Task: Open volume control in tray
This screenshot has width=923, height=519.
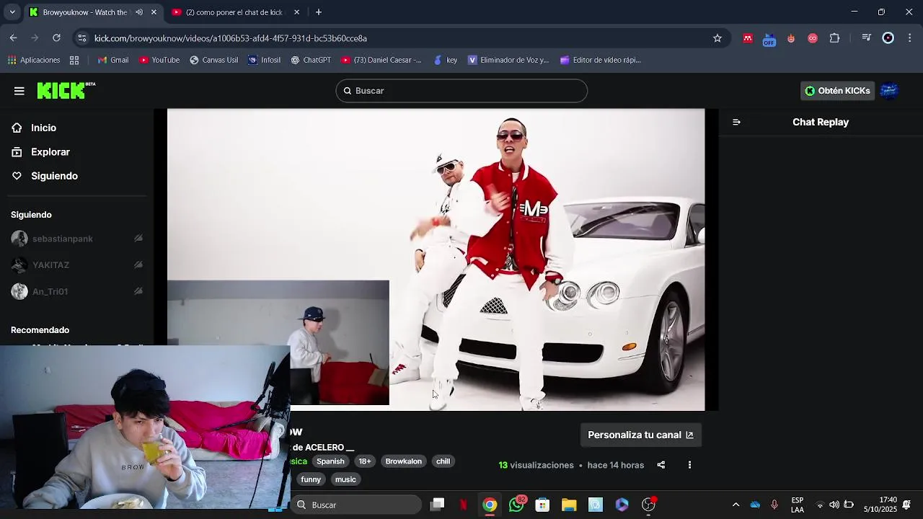Action: (834, 505)
